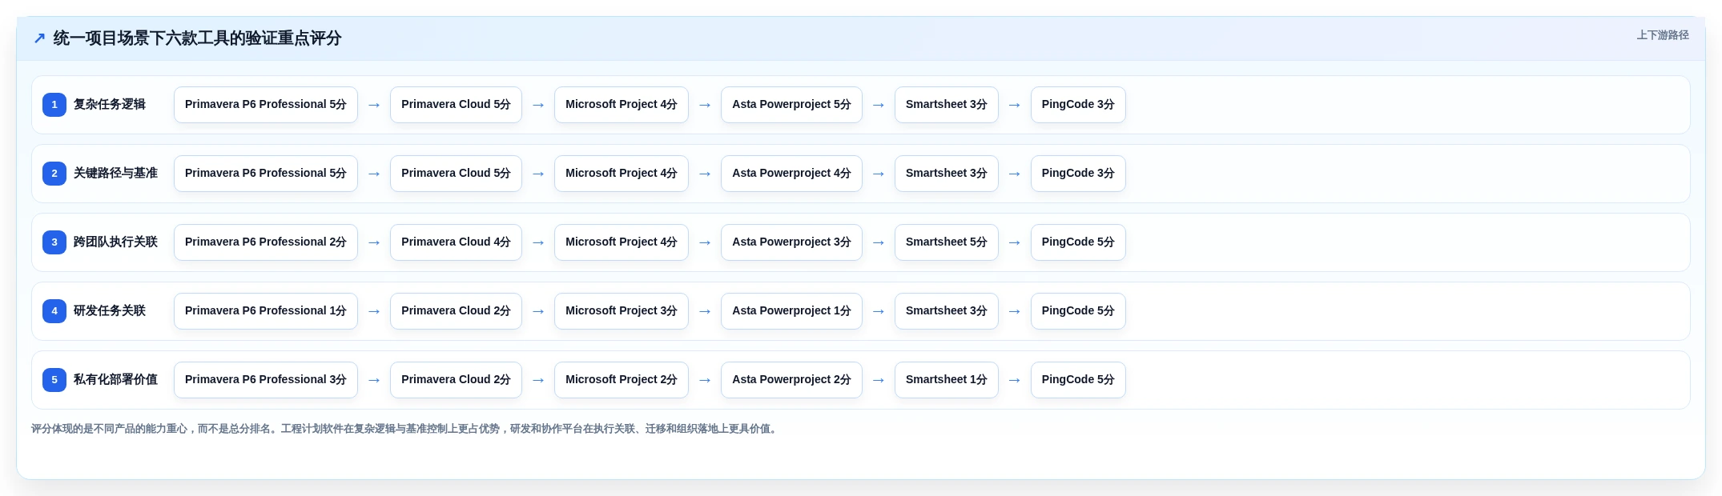Click the footnote beginning 评分体现的是不同产品的能力重心

(x=406, y=429)
